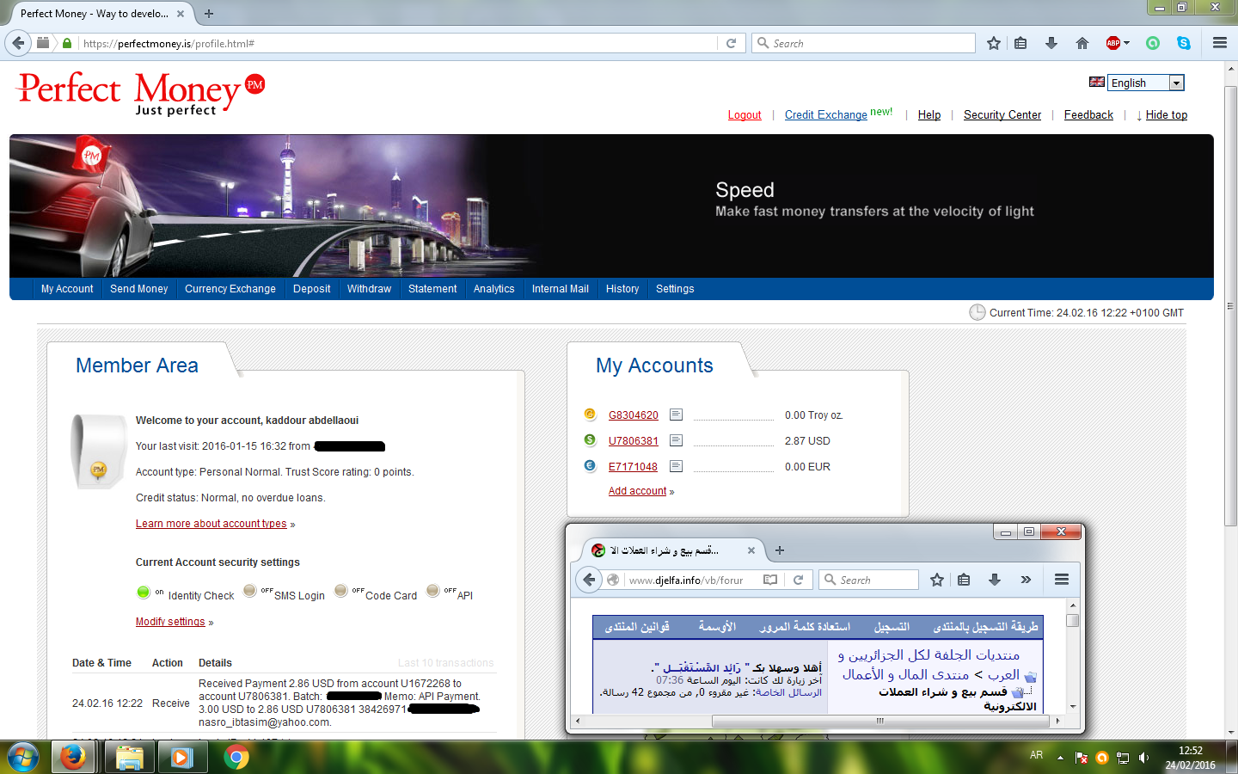Click the volume icon in the system tray
1238x774 pixels.
1143,758
